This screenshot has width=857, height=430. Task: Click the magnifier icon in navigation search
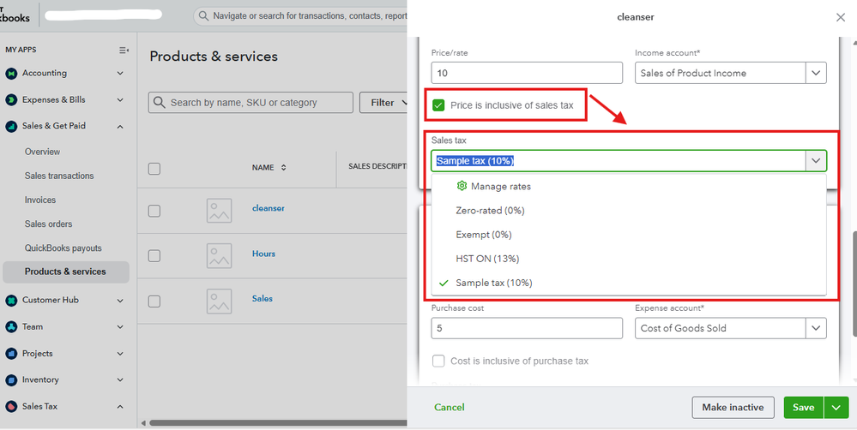[x=203, y=15]
